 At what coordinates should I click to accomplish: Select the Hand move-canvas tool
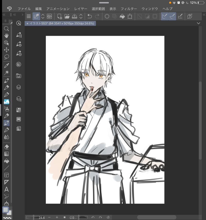pos(6,36)
